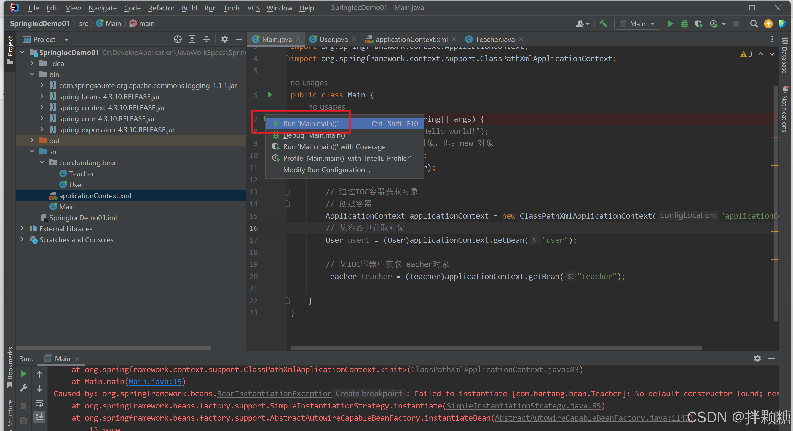
Task: Click Select Opened File crosshair icon
Action: [178, 39]
